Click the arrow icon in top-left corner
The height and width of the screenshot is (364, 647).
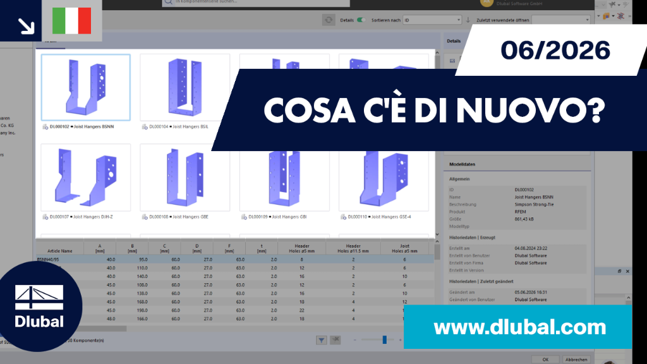(27, 26)
